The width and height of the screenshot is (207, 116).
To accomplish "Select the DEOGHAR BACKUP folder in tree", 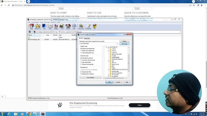I will point(117,59).
